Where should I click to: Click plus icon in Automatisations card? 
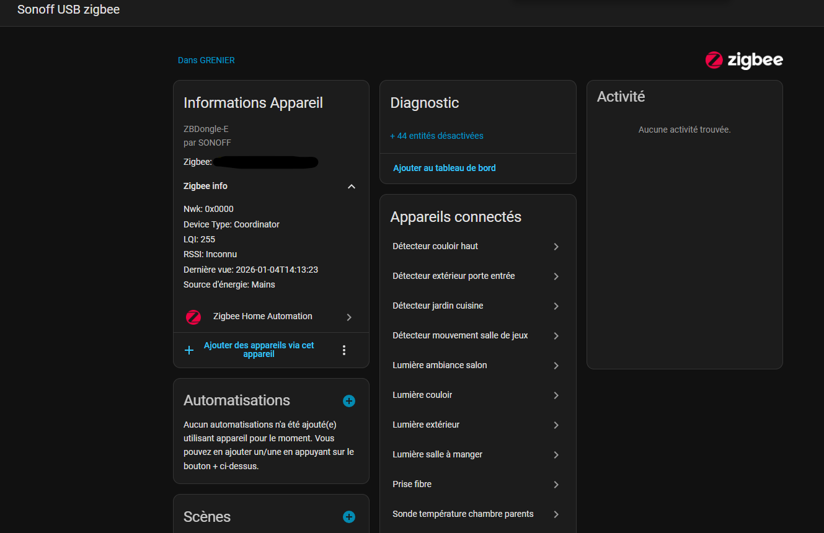click(349, 401)
